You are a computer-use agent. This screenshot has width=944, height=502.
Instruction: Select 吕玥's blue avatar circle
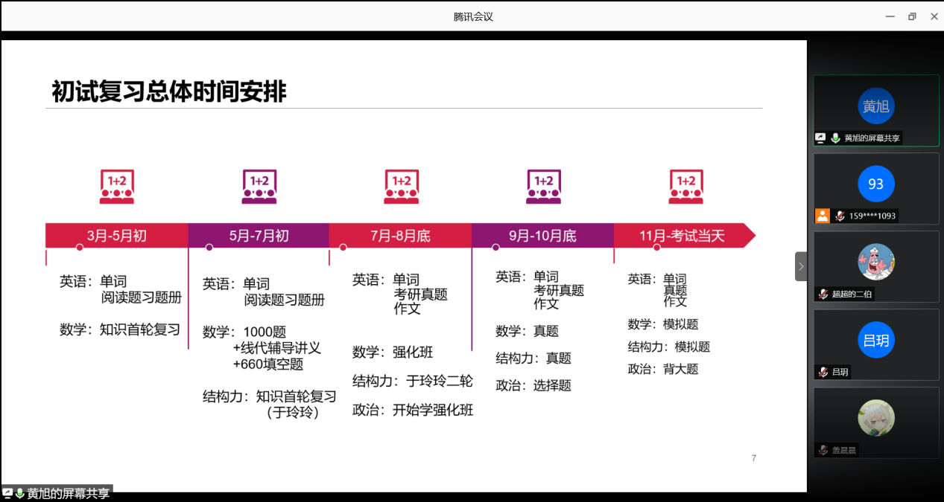click(876, 341)
